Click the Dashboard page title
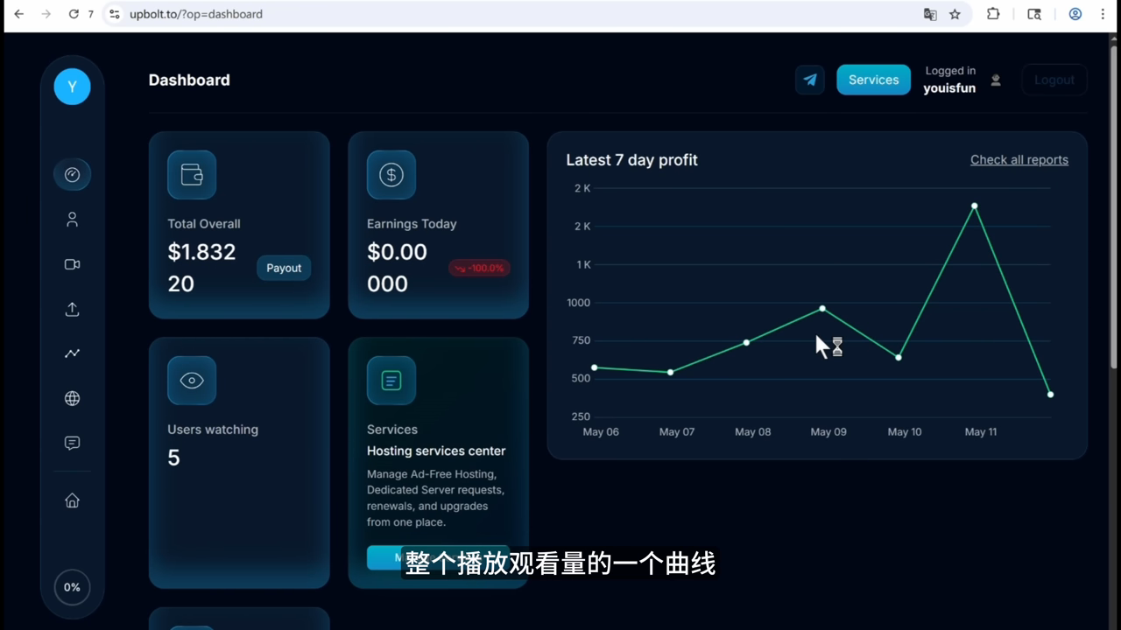1121x630 pixels. tap(189, 80)
